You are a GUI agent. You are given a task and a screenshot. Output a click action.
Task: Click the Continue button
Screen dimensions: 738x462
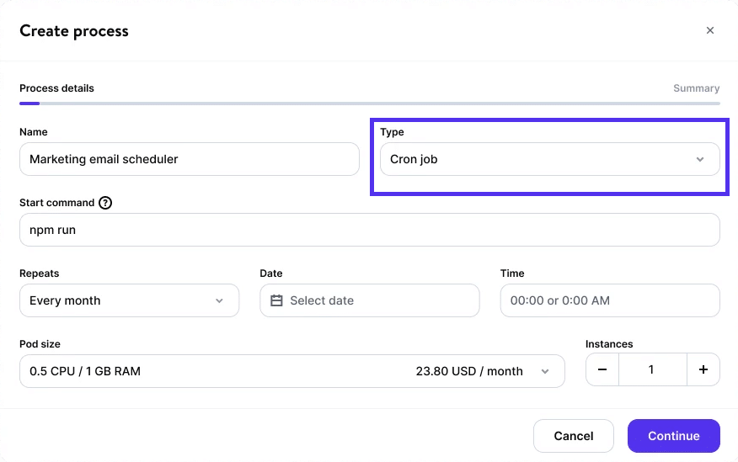coord(673,436)
